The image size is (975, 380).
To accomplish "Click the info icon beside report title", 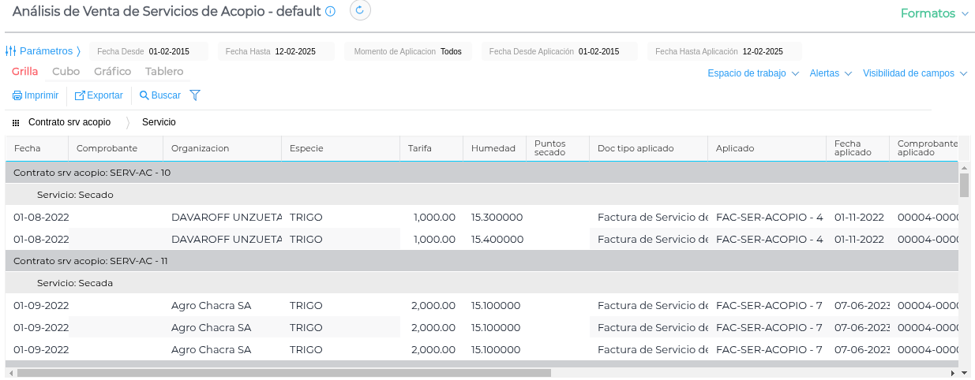I will click(330, 12).
